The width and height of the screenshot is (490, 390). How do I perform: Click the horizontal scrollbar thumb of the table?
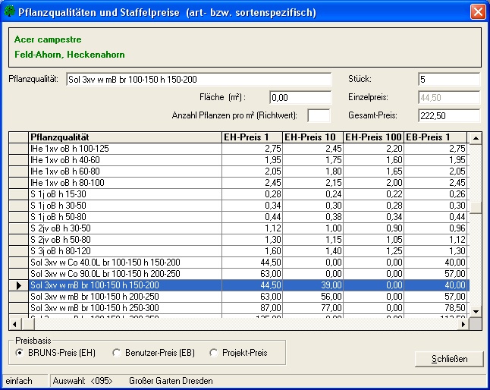[28, 325]
